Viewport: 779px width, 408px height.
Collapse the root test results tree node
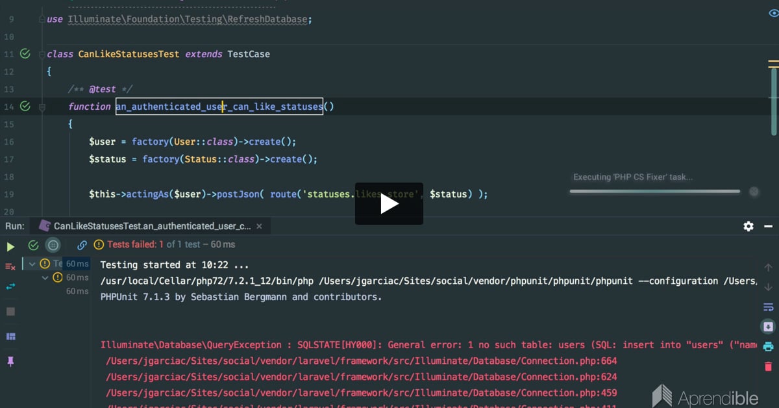pyautogui.click(x=32, y=264)
